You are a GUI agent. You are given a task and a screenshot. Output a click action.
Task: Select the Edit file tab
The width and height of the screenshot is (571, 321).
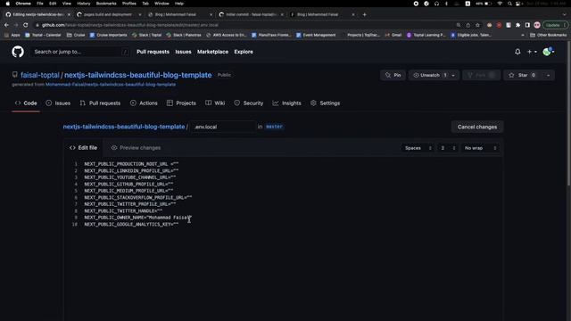pos(83,148)
